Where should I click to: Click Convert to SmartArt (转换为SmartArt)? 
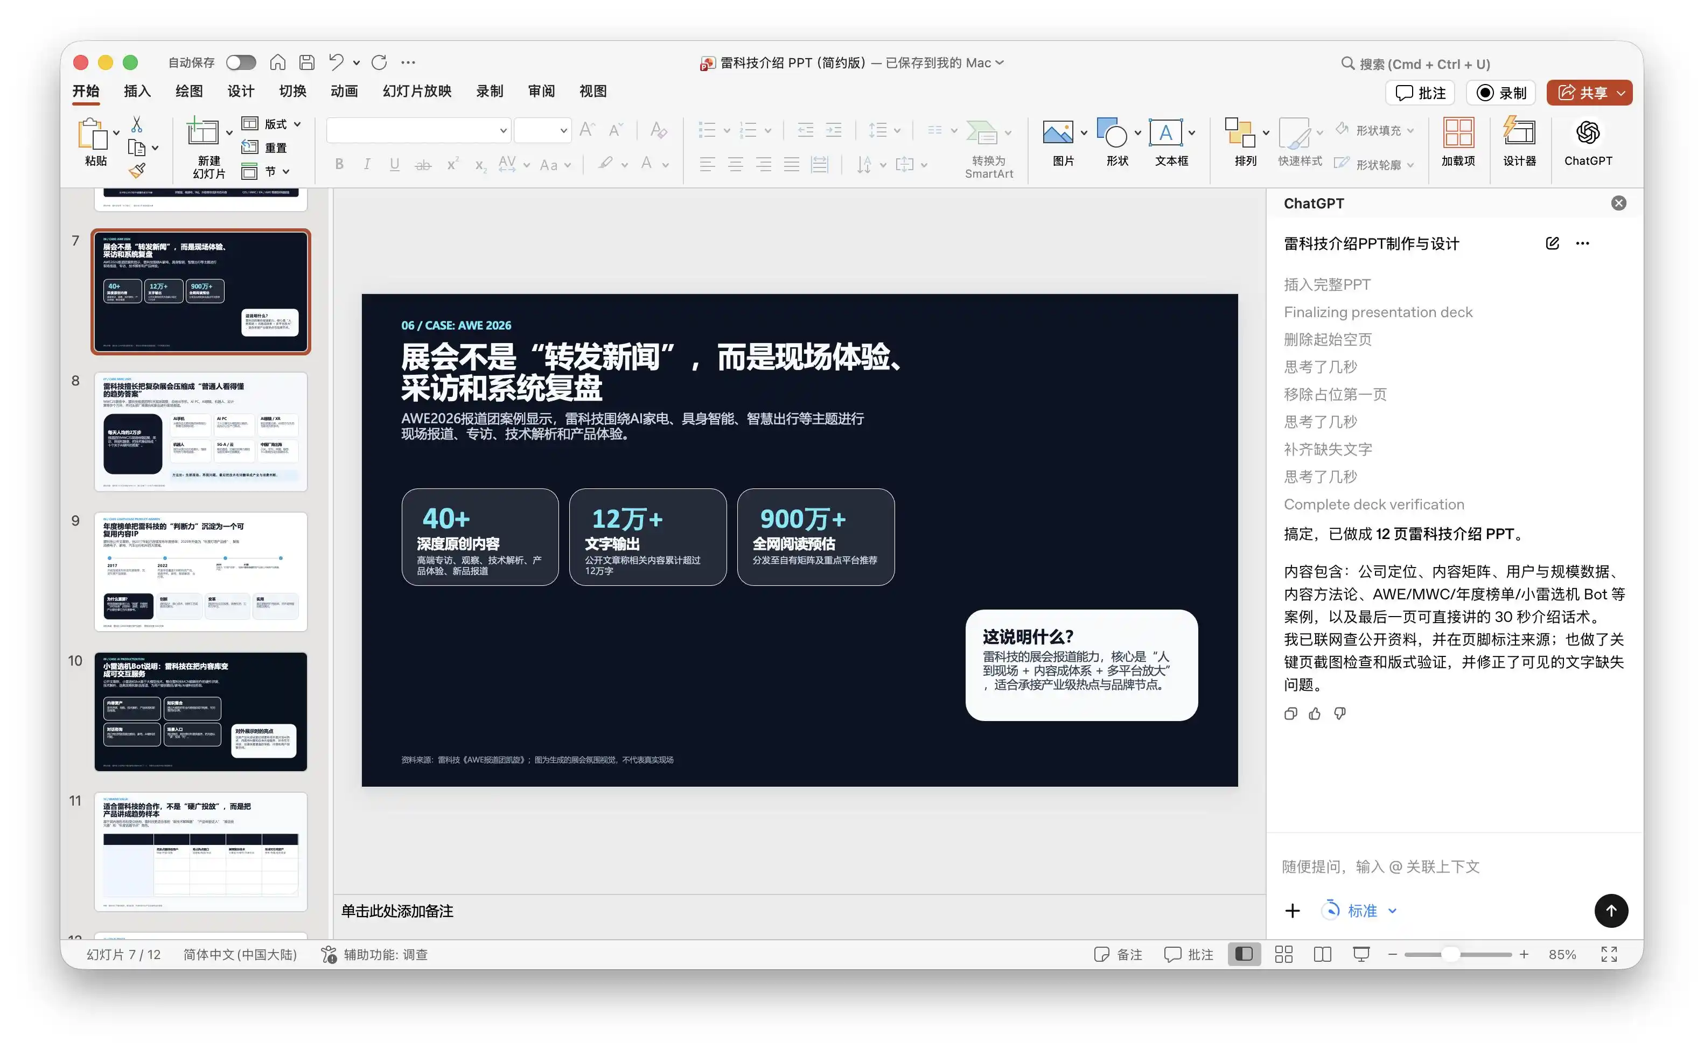coord(989,149)
